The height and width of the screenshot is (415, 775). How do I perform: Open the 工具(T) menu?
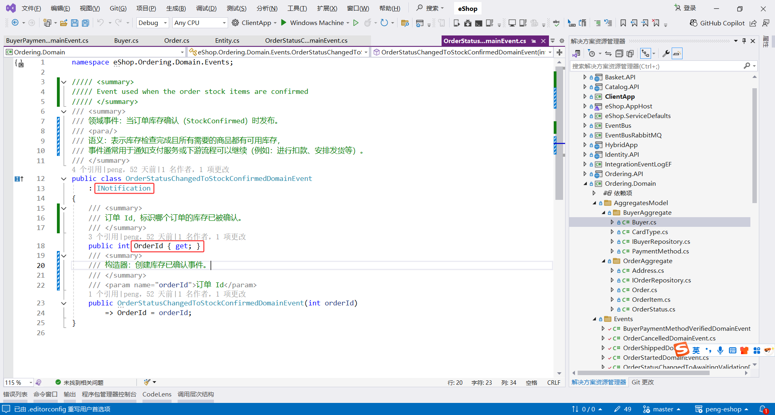tap(297, 8)
